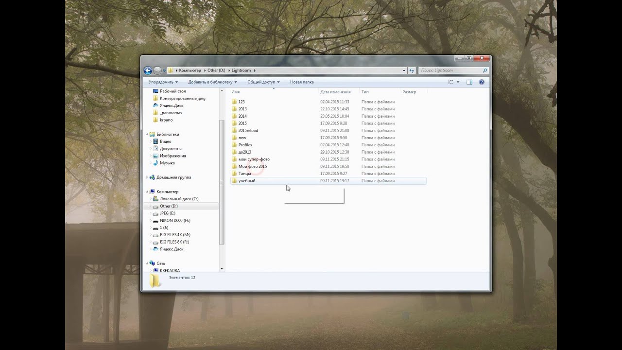
Task: Select Рабочий стол in favorites
Action: coord(173,91)
